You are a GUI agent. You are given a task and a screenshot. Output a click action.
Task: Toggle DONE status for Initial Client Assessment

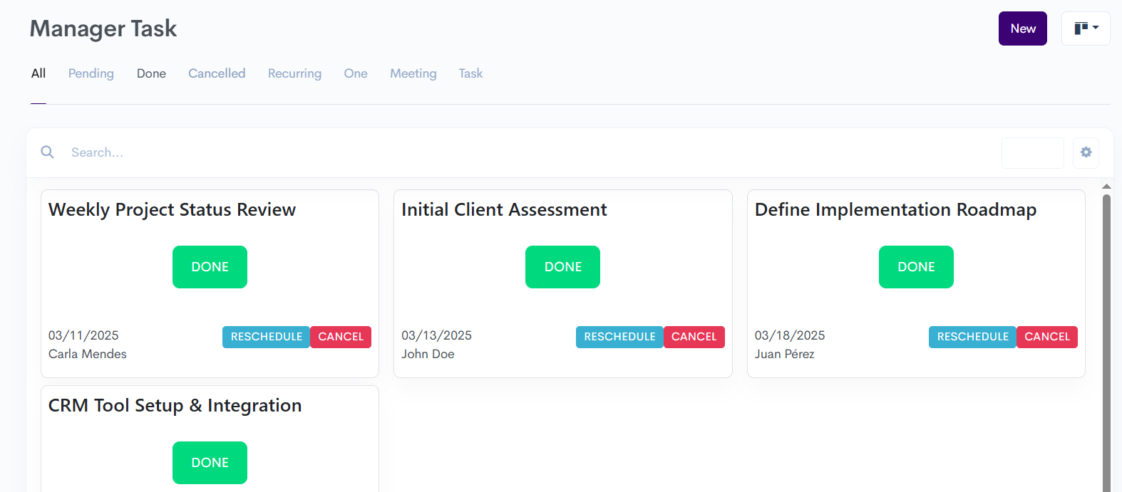point(562,267)
